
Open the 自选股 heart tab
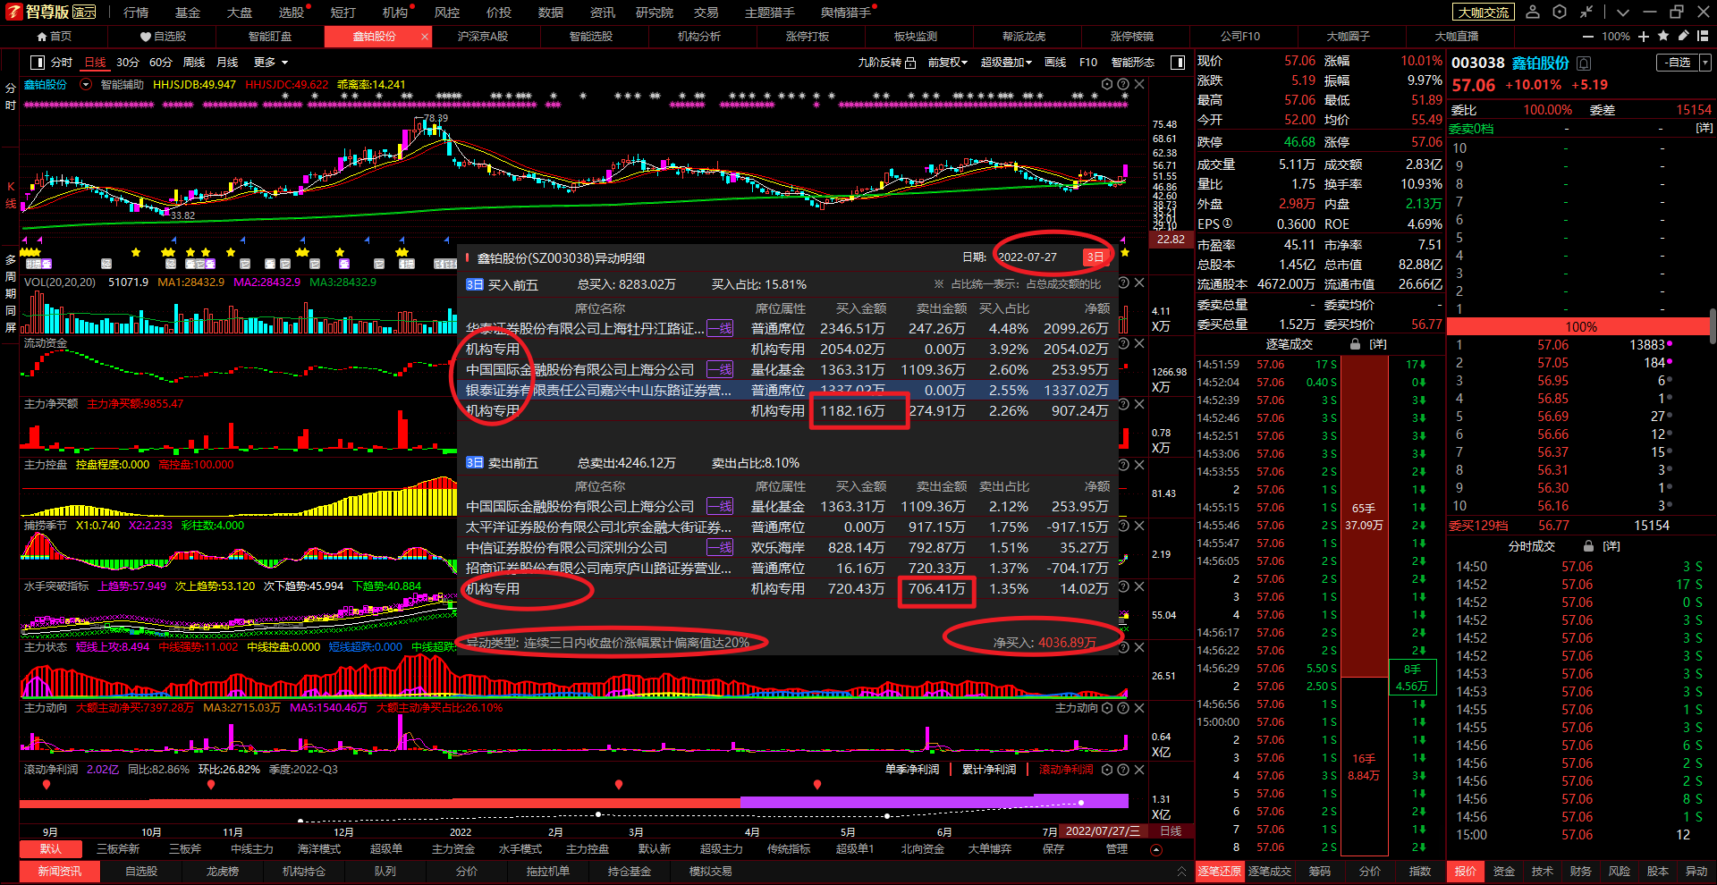(163, 37)
